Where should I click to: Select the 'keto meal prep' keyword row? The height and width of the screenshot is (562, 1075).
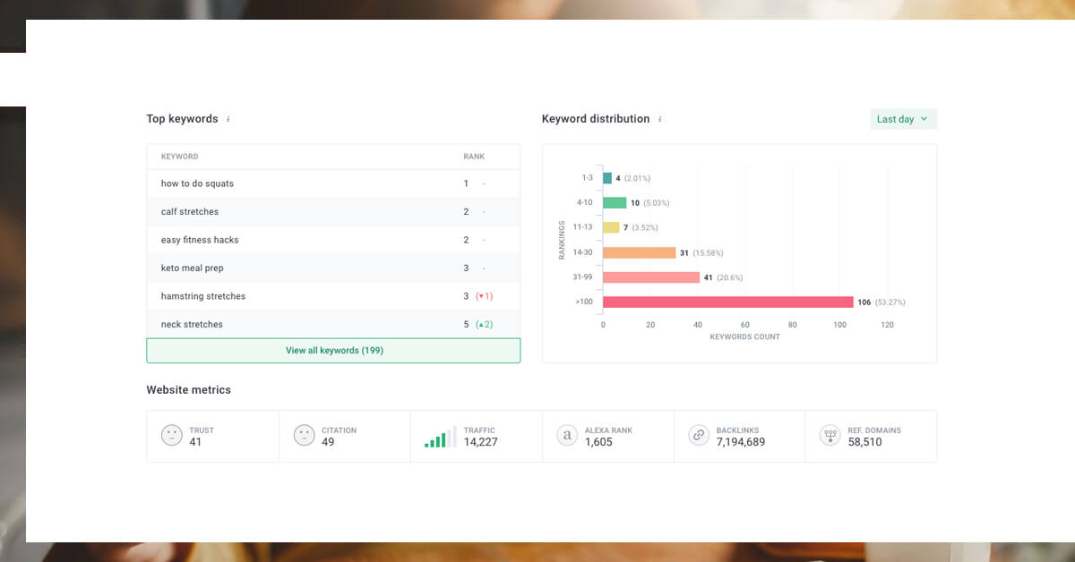pyautogui.click(x=333, y=268)
